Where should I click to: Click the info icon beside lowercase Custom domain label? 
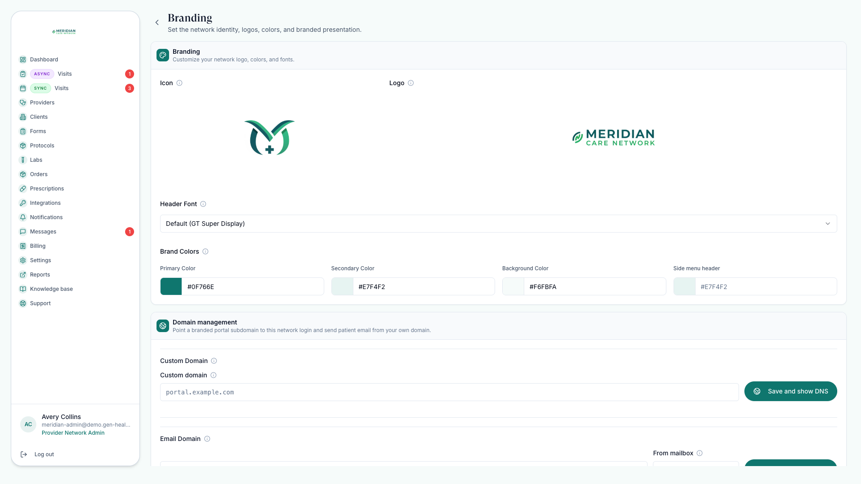[x=213, y=375]
